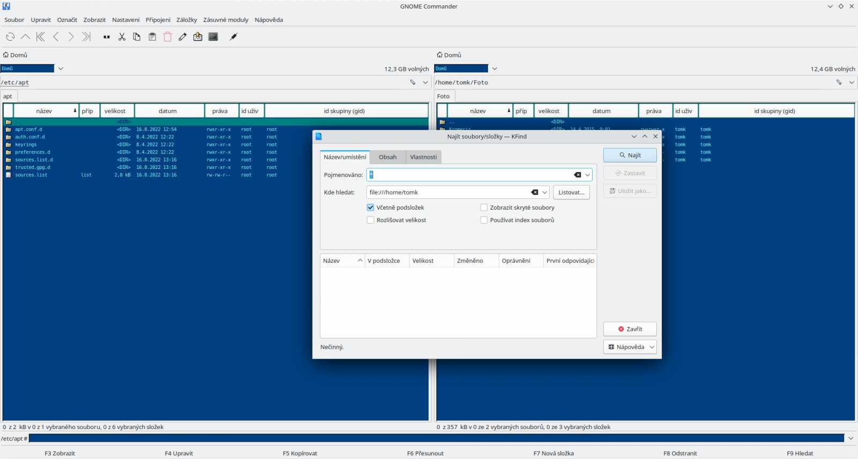Open the Soubor menu

coord(14,20)
